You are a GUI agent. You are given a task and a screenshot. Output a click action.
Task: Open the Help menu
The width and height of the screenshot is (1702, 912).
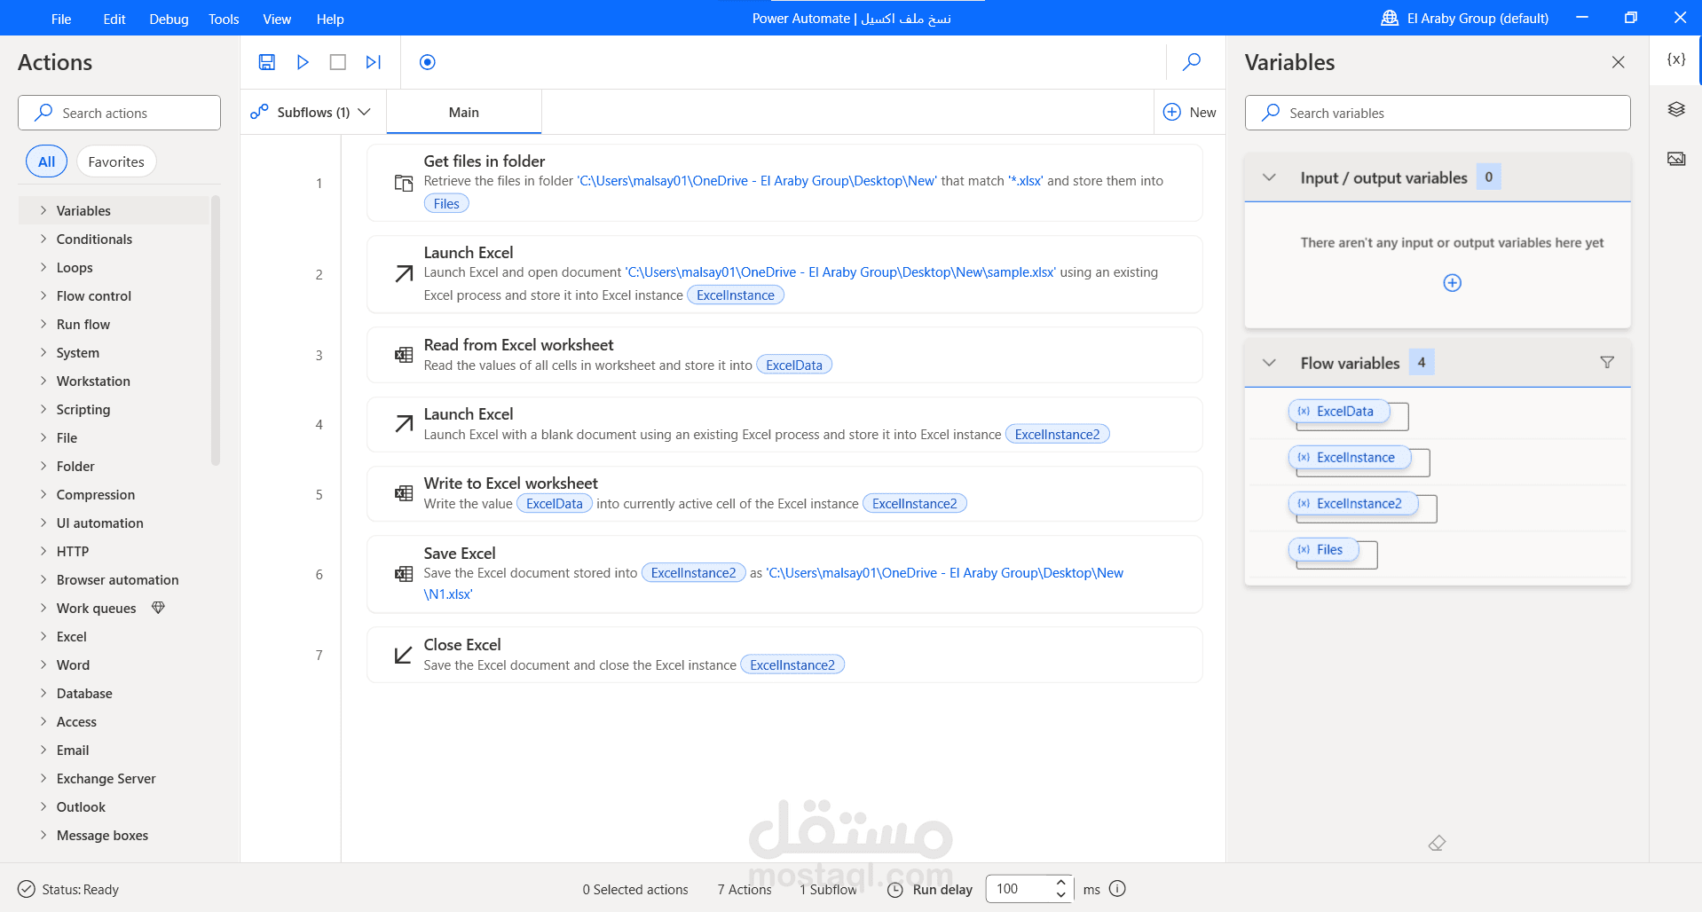(x=330, y=19)
